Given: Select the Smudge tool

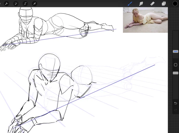Looking at the screenshot, I should (141, 4).
